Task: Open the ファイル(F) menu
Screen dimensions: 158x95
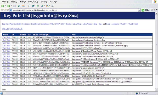Action: tap(5, 2)
